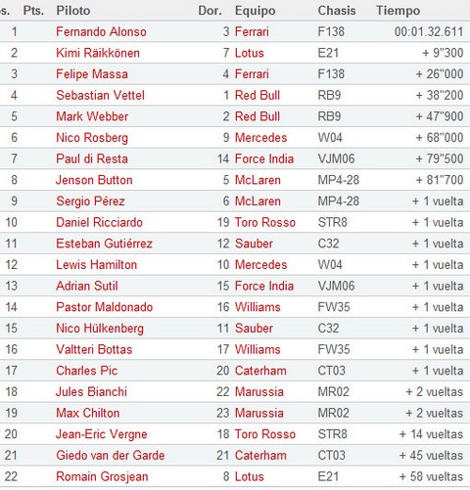Select the Esteban Gutiérrez link
The width and height of the screenshot is (470, 490).
[104, 244]
